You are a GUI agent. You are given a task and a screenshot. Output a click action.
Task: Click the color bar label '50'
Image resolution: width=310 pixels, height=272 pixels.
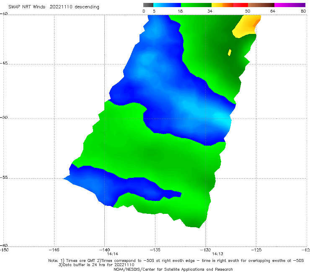248,11
